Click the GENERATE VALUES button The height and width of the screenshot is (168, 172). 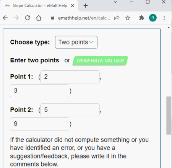[100, 61]
